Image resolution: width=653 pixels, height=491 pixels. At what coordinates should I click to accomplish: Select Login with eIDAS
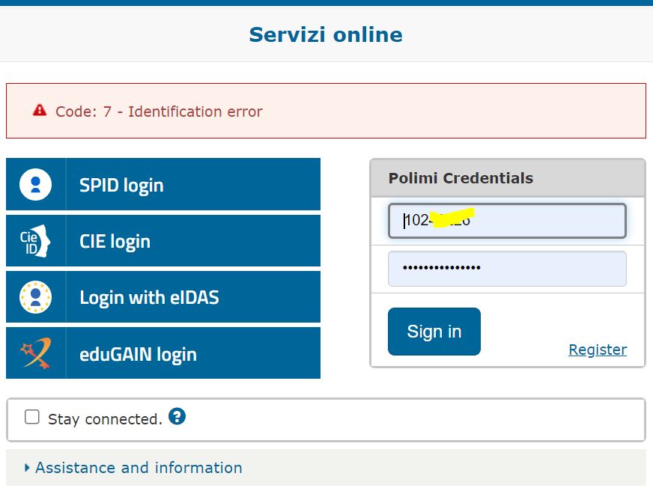point(163,297)
